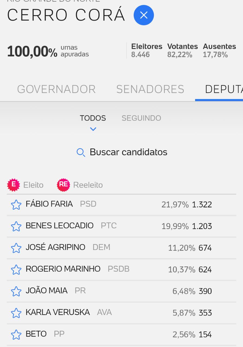243x347 pixels.
Task: Toggle the star for Benes Leocadio
Action: tap(16, 226)
